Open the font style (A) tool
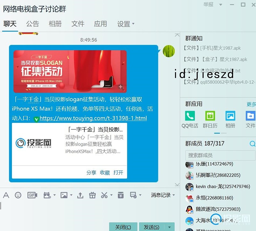 tap(6, 195)
